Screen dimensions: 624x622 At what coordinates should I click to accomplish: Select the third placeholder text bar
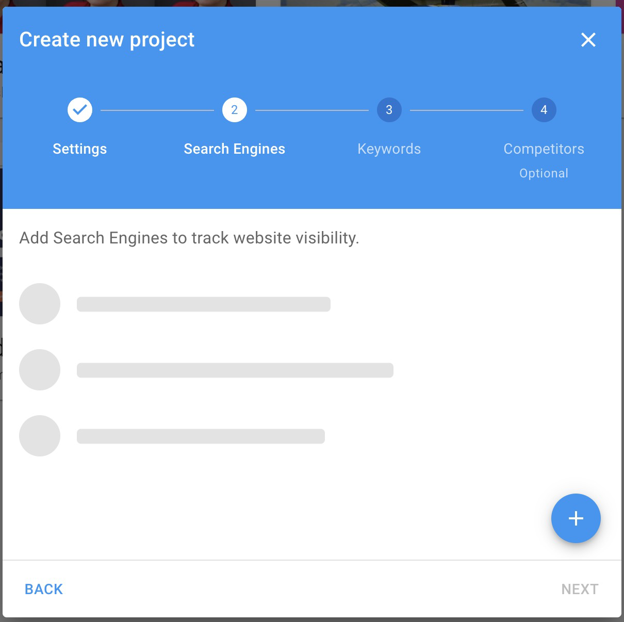[x=201, y=436]
